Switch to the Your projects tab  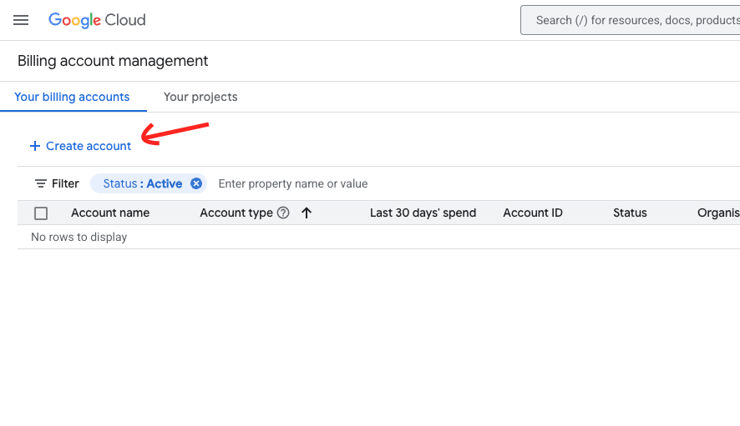pos(200,97)
